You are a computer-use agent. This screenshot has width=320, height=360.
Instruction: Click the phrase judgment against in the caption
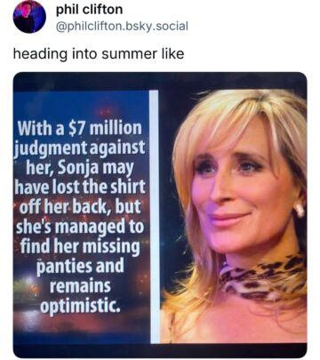tap(80, 148)
